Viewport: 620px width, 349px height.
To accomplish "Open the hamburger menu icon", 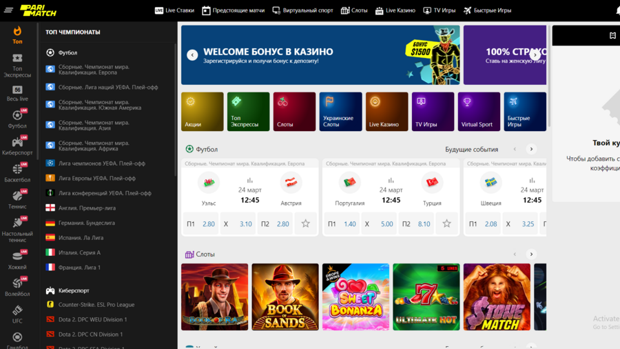I will click(x=8, y=10).
